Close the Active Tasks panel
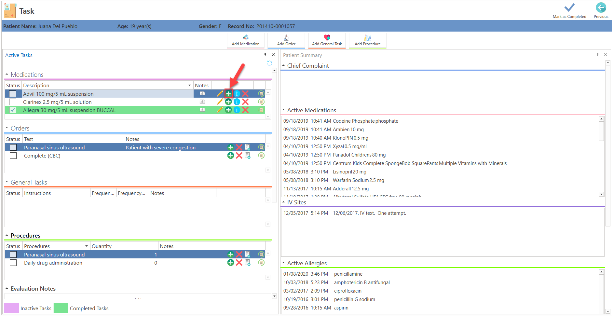 [273, 55]
